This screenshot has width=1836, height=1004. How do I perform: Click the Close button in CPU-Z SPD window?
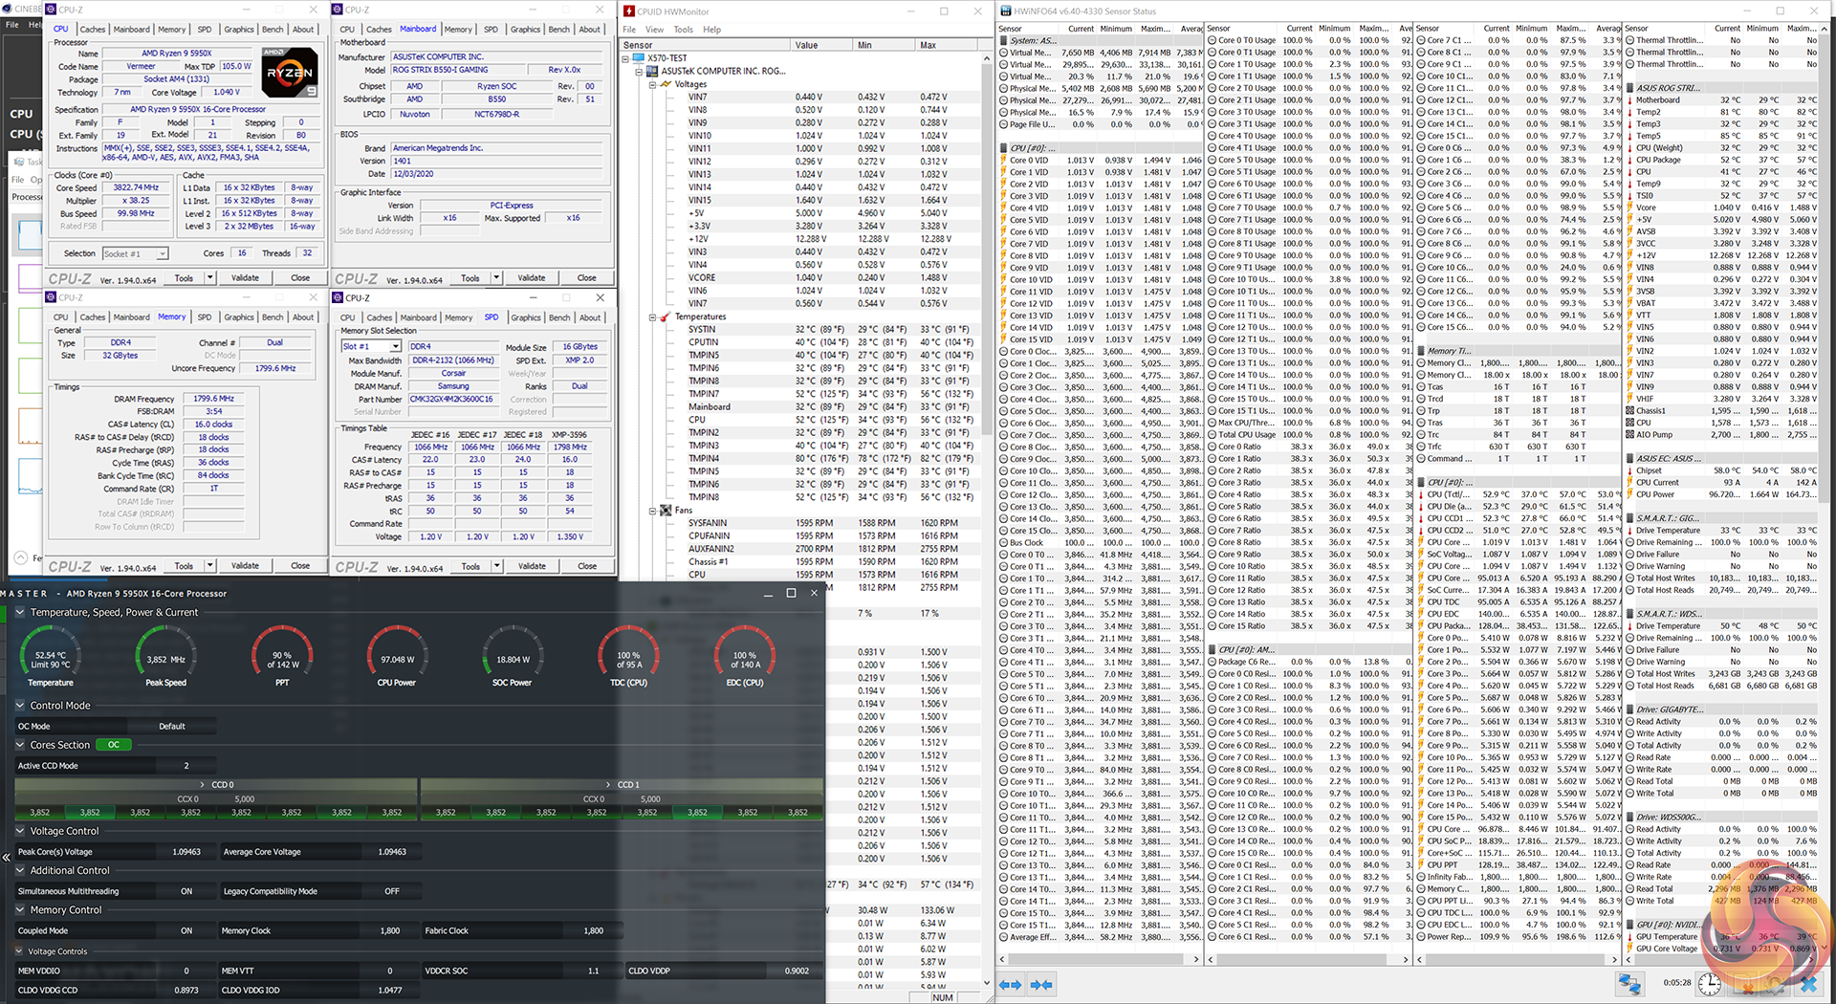(x=587, y=566)
